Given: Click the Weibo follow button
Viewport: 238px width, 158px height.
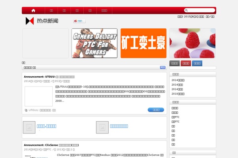Looking at the screenshot, I should tap(79, 21).
